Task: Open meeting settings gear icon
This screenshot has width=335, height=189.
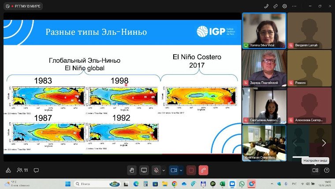Action: (285, 6)
